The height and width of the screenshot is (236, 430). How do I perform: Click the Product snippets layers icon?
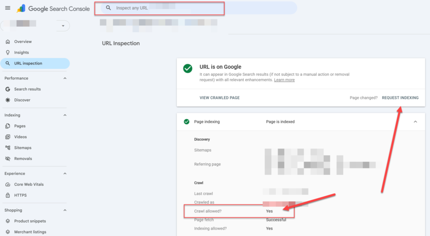[8, 221]
